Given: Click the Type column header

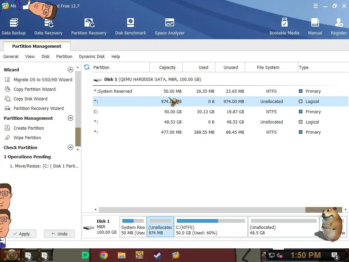Looking at the screenshot, I should 323,67.
